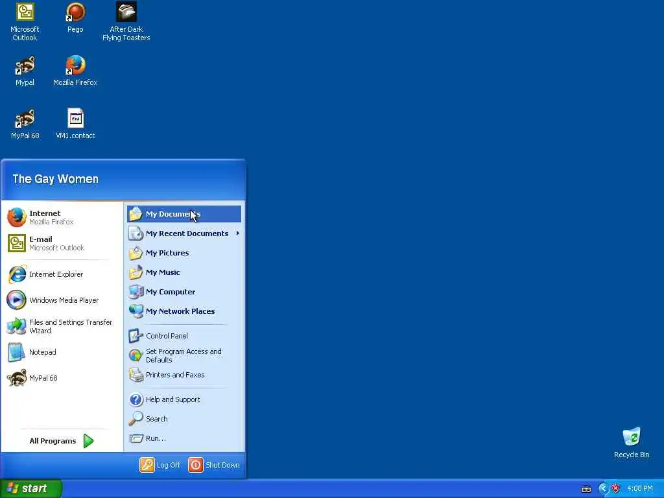Open My Pictures folder

184,253
